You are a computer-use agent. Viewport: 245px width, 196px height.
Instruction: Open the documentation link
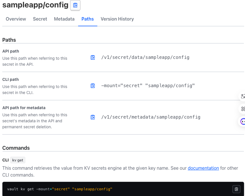(x=203, y=168)
